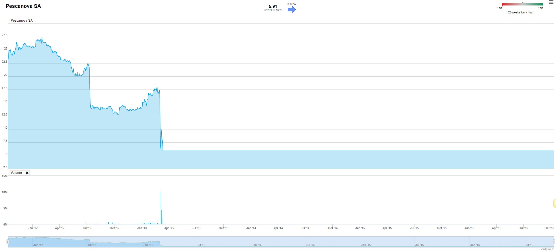Click the Jul '16 x-axis label
Image resolution: width=556 pixels, height=251 pixels.
(x=524, y=228)
